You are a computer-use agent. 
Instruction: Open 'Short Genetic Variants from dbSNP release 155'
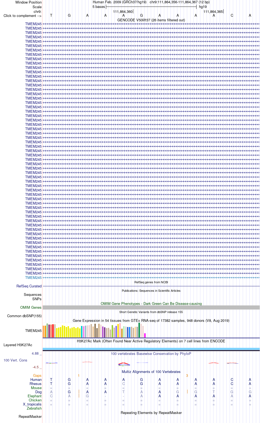point(151,312)
